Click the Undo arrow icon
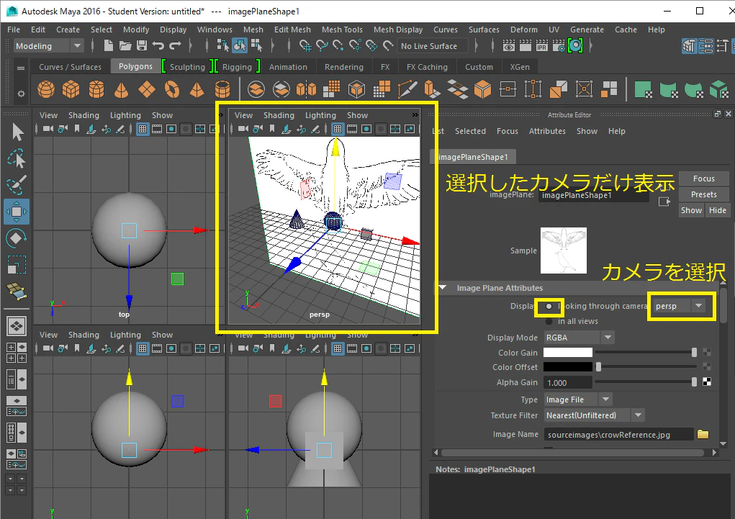The image size is (735, 519). [158, 45]
